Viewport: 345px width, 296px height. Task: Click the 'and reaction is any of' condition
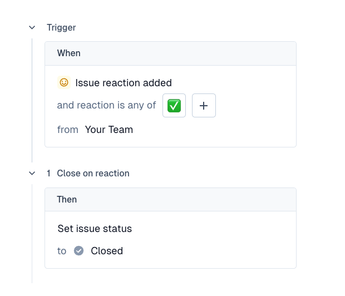point(106,105)
